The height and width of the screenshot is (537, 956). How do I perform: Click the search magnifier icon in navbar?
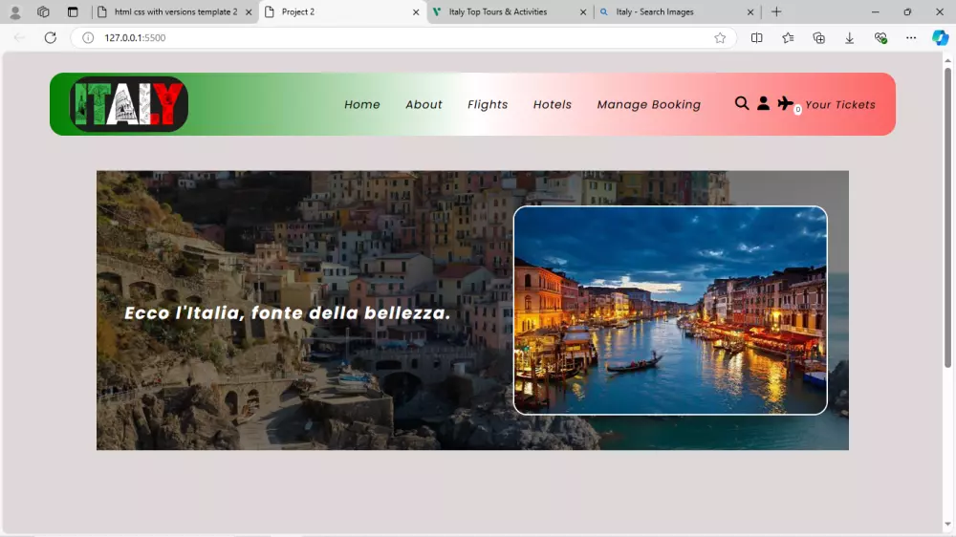coord(742,103)
